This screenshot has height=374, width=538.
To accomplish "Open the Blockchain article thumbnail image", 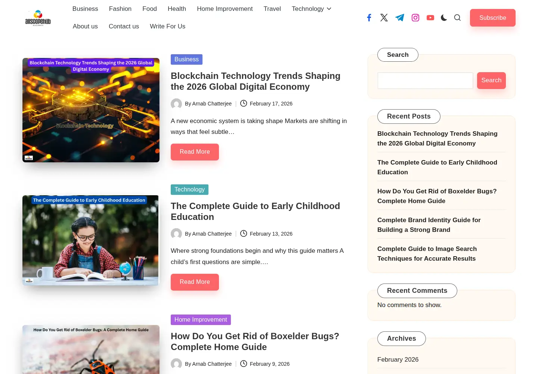I will coord(91,110).
